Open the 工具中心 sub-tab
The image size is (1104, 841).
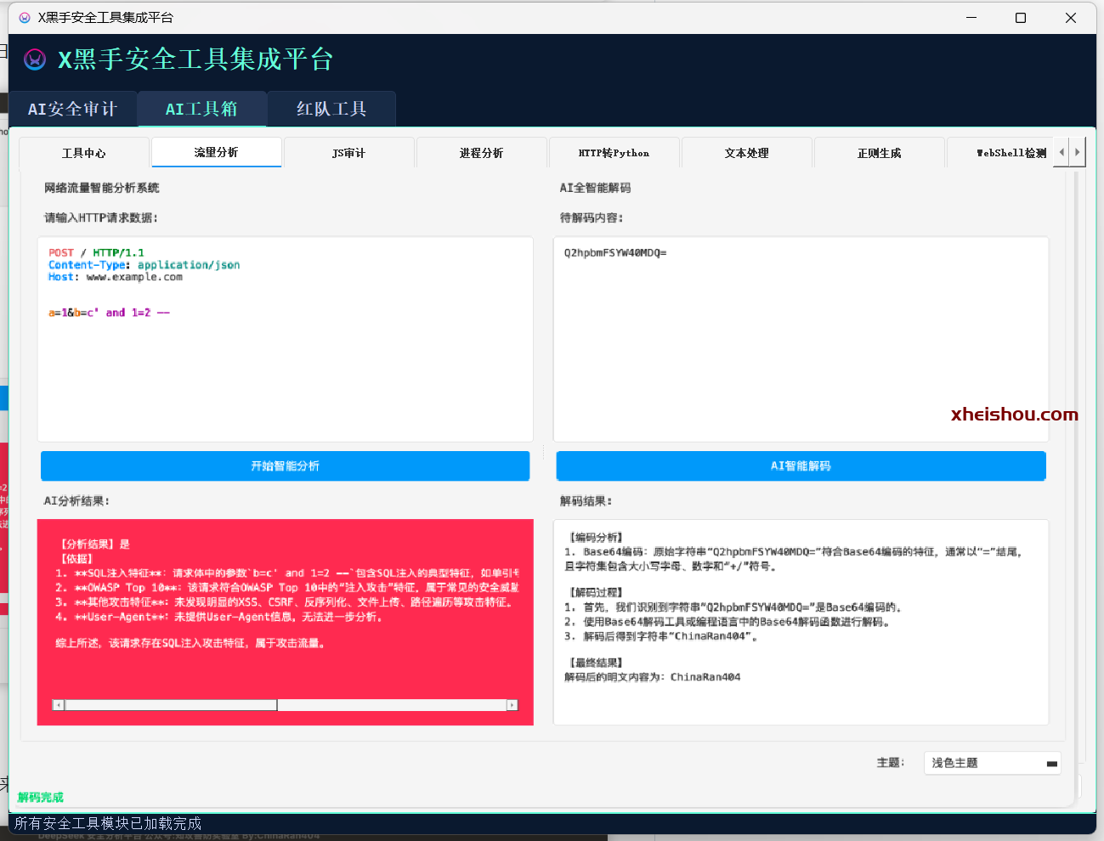(84, 153)
